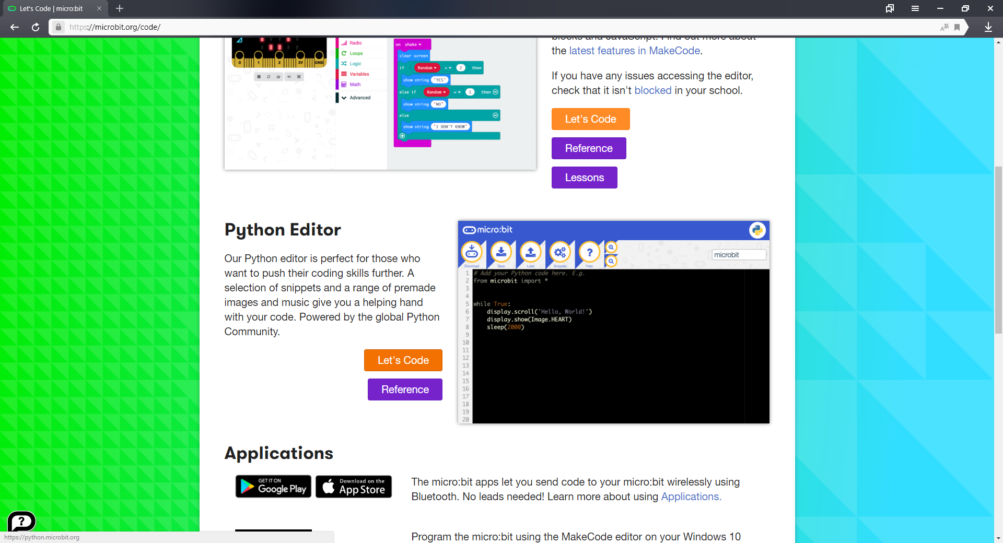
Task: Open the Google Play store badge
Action: point(273,487)
